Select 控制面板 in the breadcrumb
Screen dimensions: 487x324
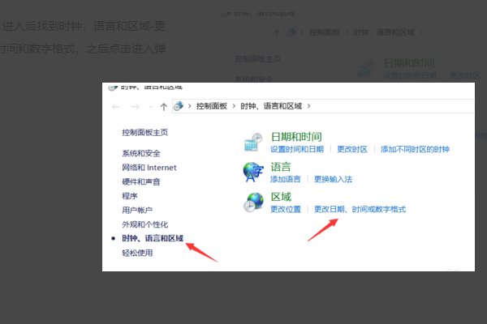coord(212,106)
